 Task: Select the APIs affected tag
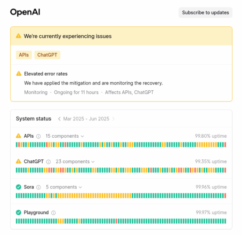[x=24, y=55]
